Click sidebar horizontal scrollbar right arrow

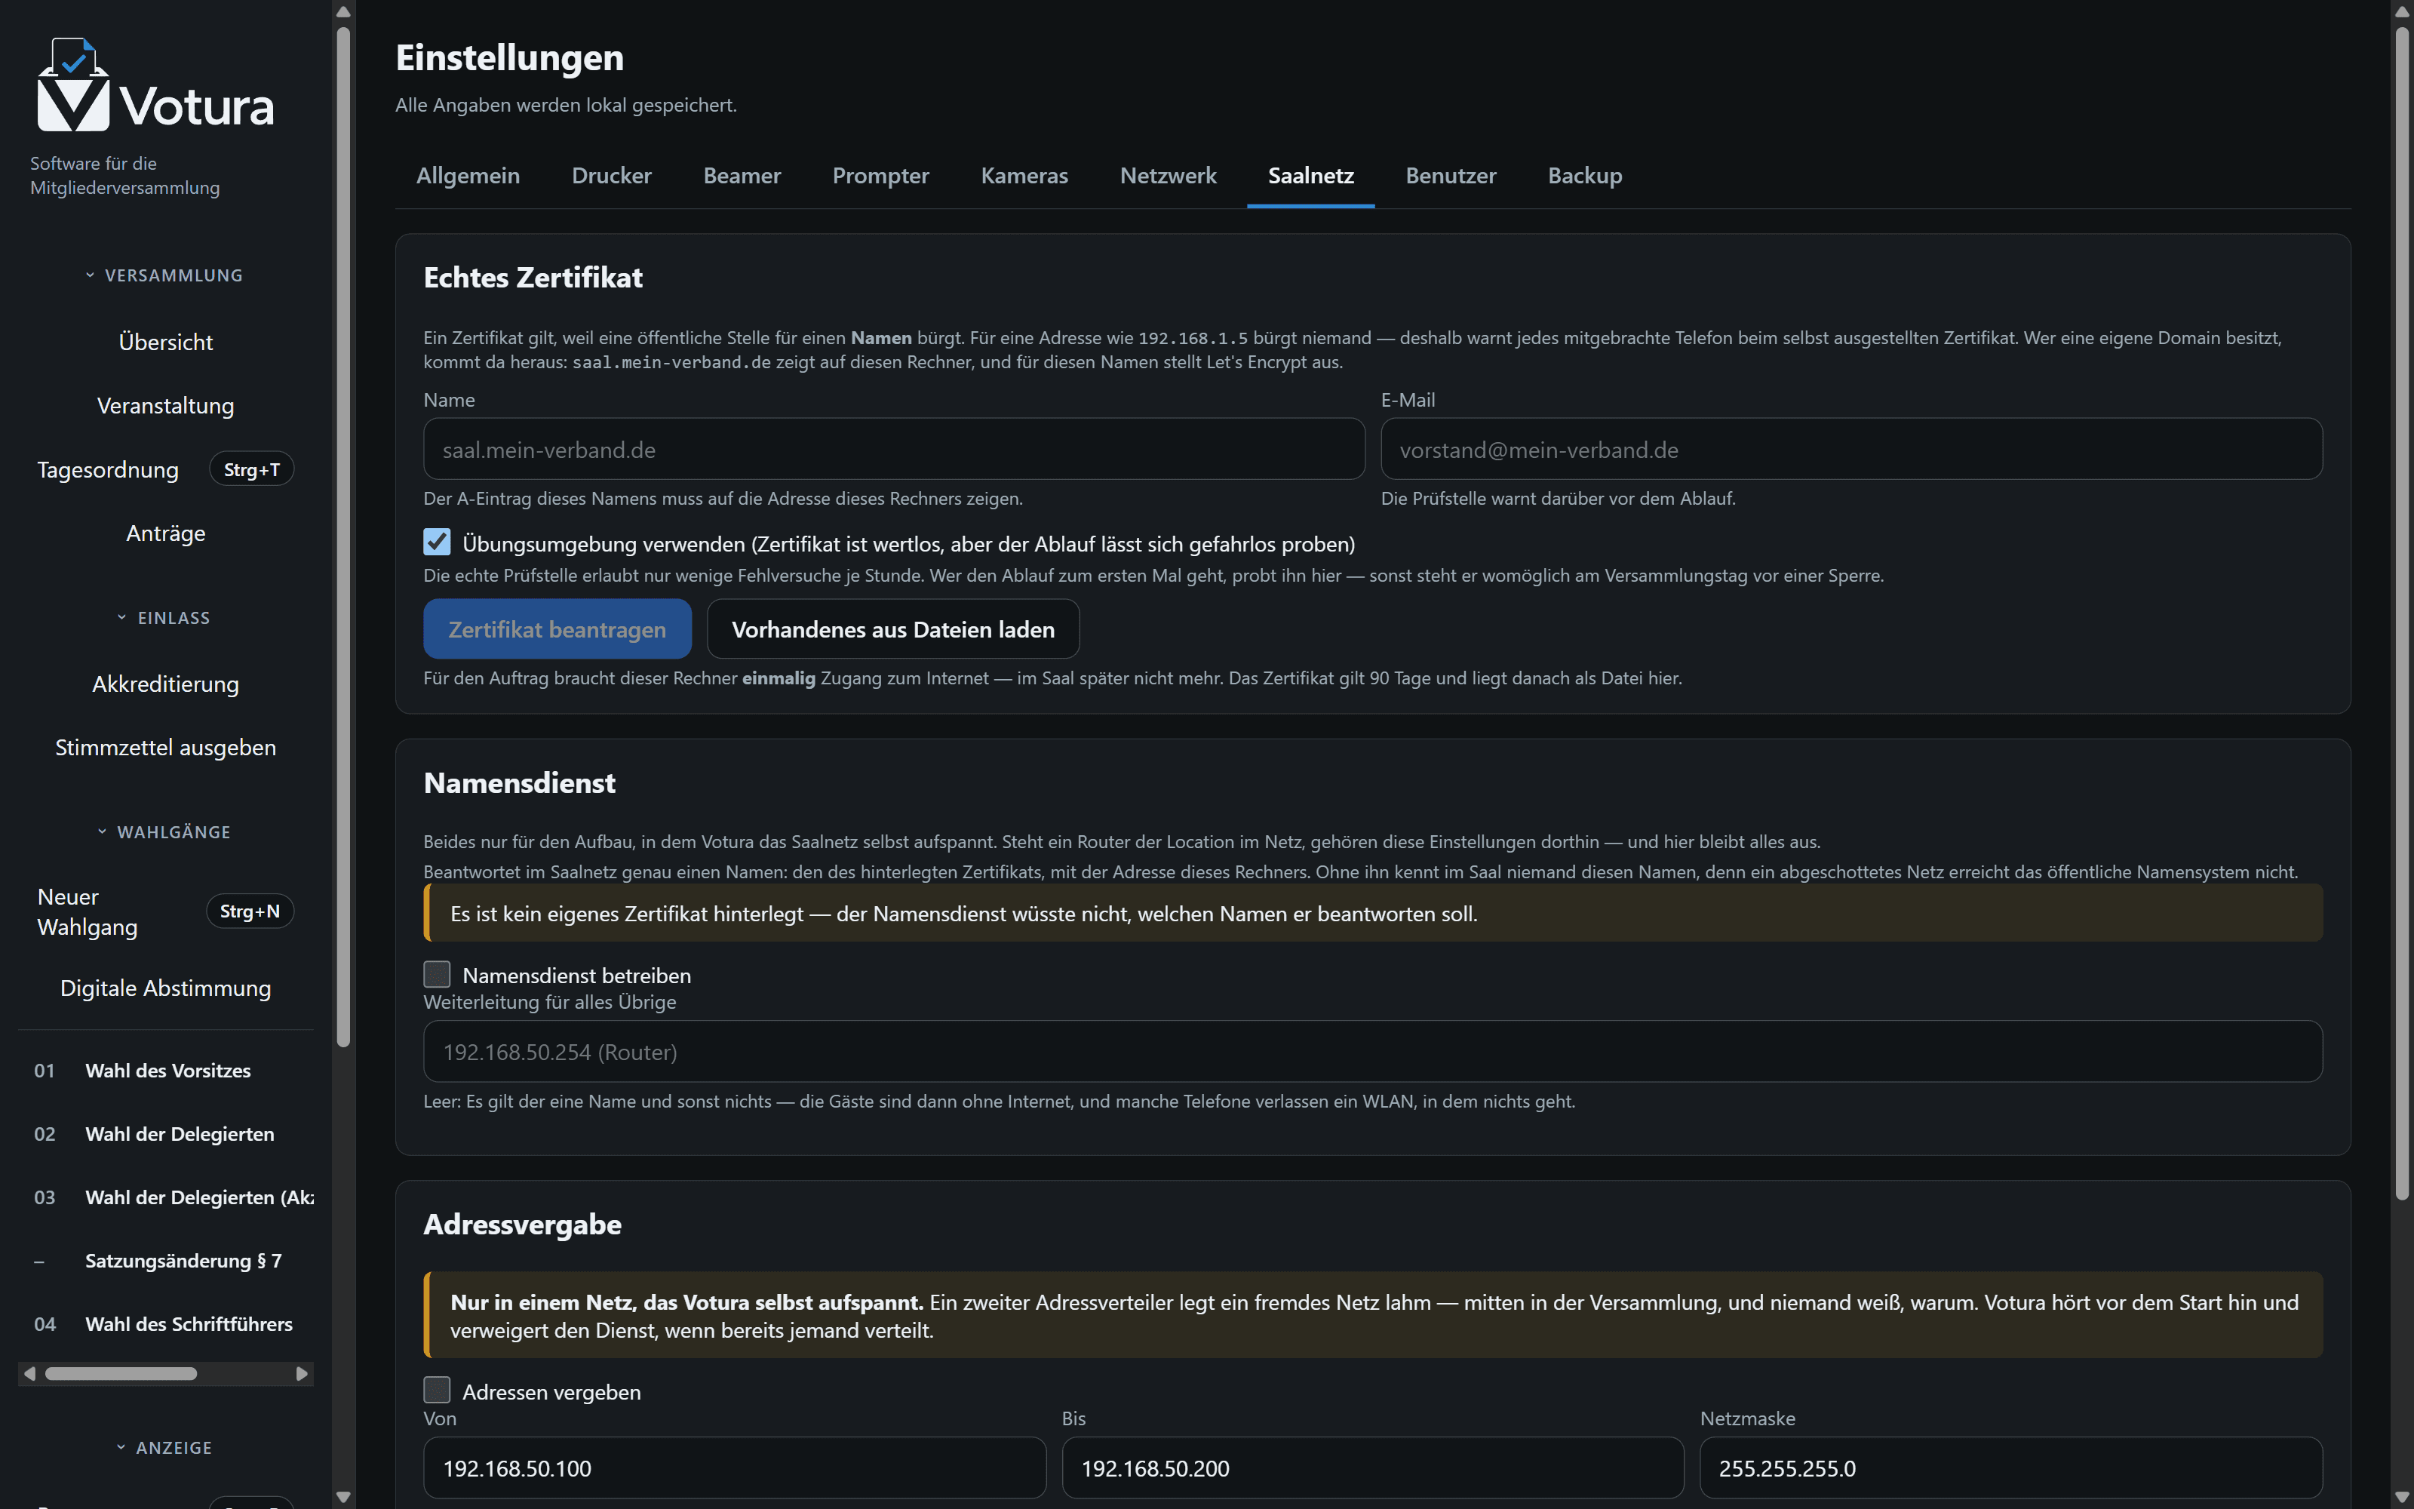click(303, 1374)
